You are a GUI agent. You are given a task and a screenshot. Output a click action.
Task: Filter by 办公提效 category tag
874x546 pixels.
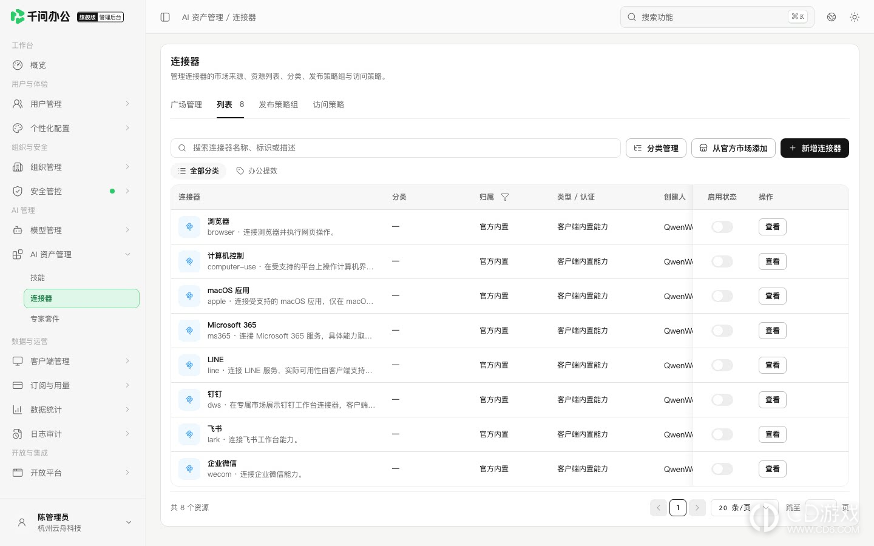point(257,171)
